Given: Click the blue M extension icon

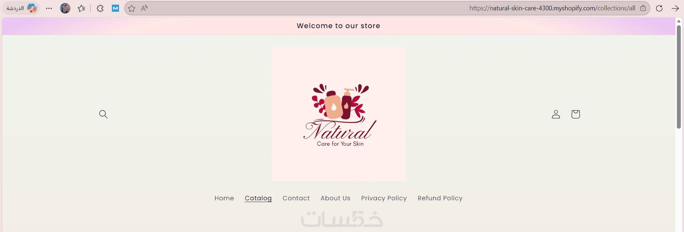Looking at the screenshot, I should [x=115, y=8].
